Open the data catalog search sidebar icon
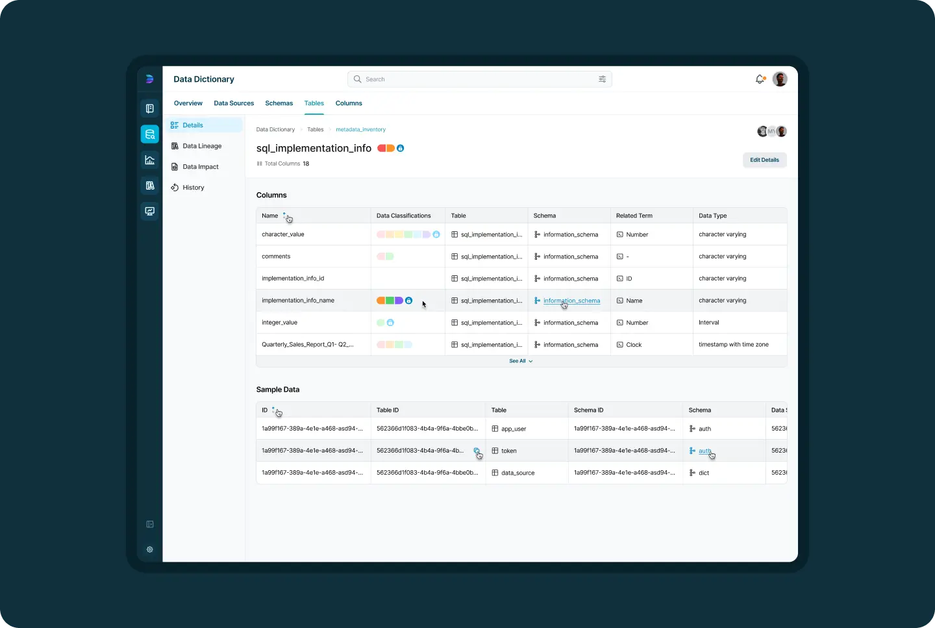Viewport: 935px width, 628px height. tap(149, 134)
